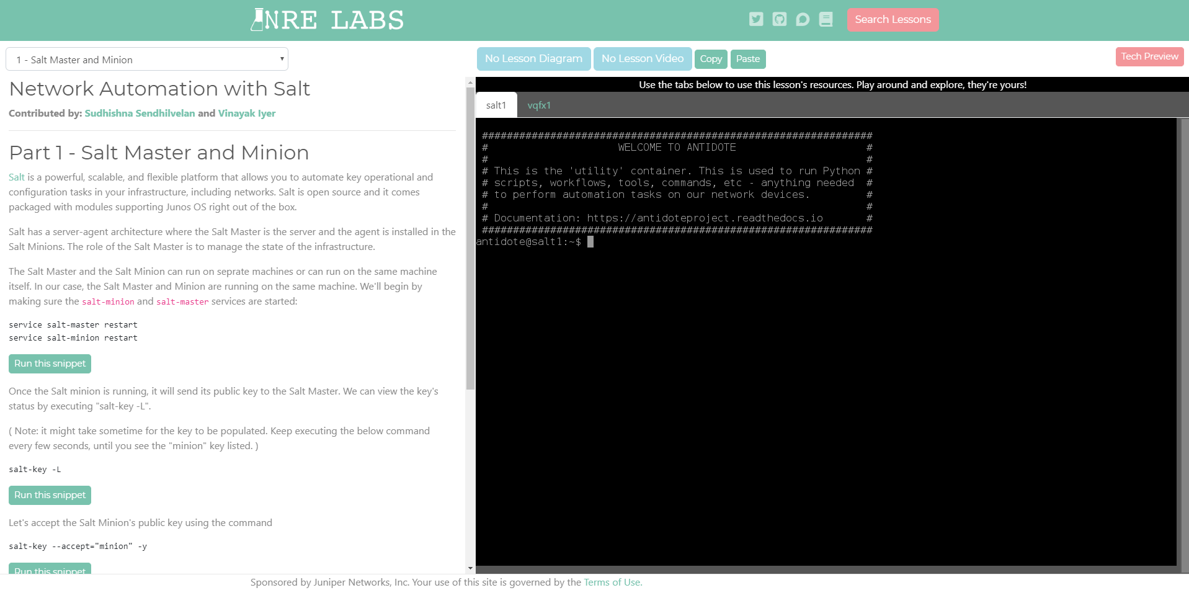Click the 'service salt-minion restart' code line

tap(73, 338)
